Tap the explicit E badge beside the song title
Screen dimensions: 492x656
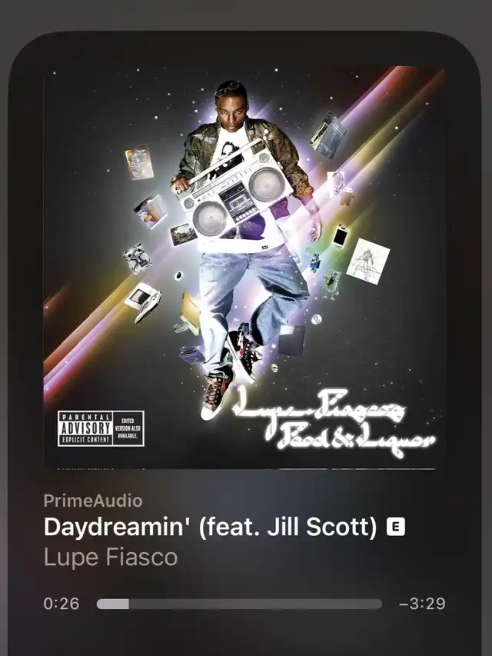(395, 527)
